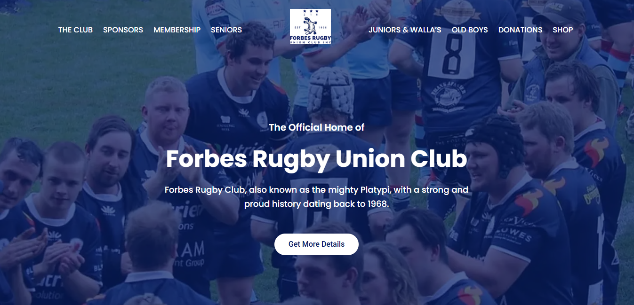Click the Get More Details button
This screenshot has height=305, width=634.
pyautogui.click(x=316, y=244)
